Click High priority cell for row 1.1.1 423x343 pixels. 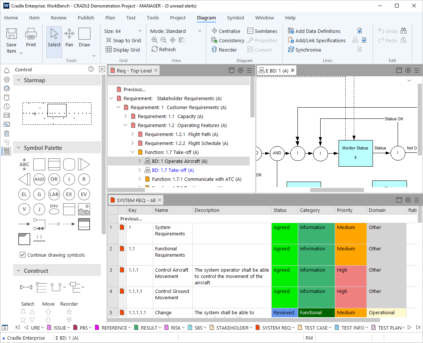coord(351,276)
